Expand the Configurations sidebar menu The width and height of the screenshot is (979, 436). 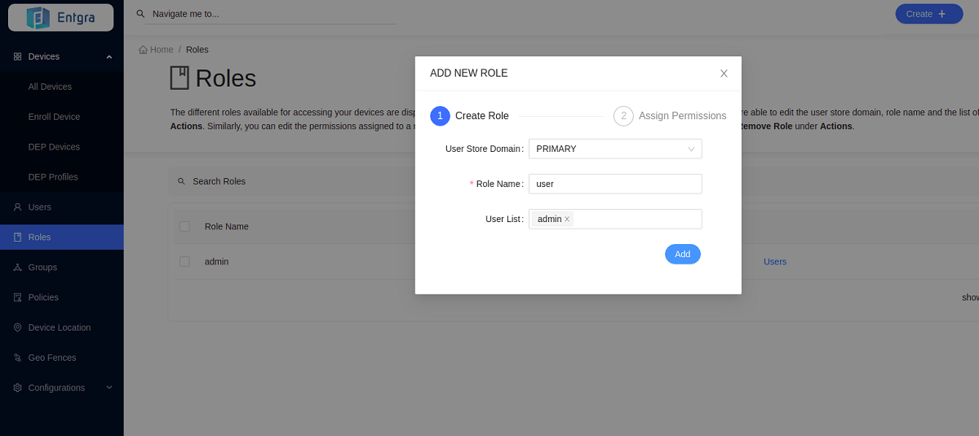tap(109, 388)
